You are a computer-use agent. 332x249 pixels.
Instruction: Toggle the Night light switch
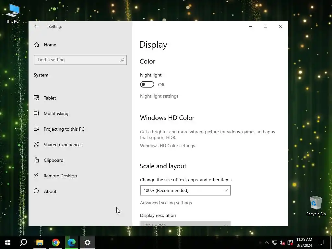click(147, 85)
